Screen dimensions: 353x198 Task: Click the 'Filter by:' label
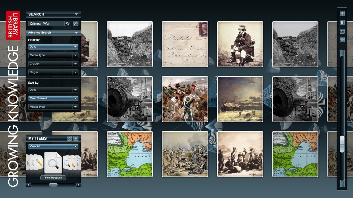[34, 40]
